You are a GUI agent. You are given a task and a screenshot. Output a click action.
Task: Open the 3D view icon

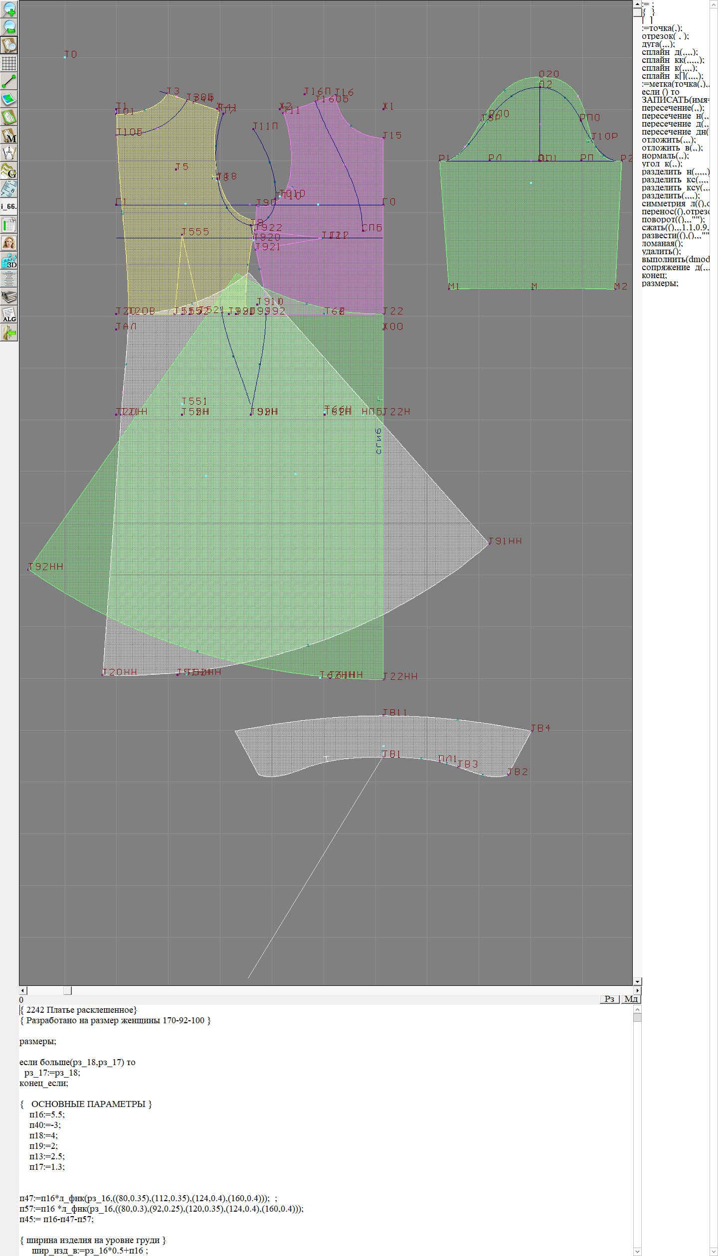(x=9, y=261)
